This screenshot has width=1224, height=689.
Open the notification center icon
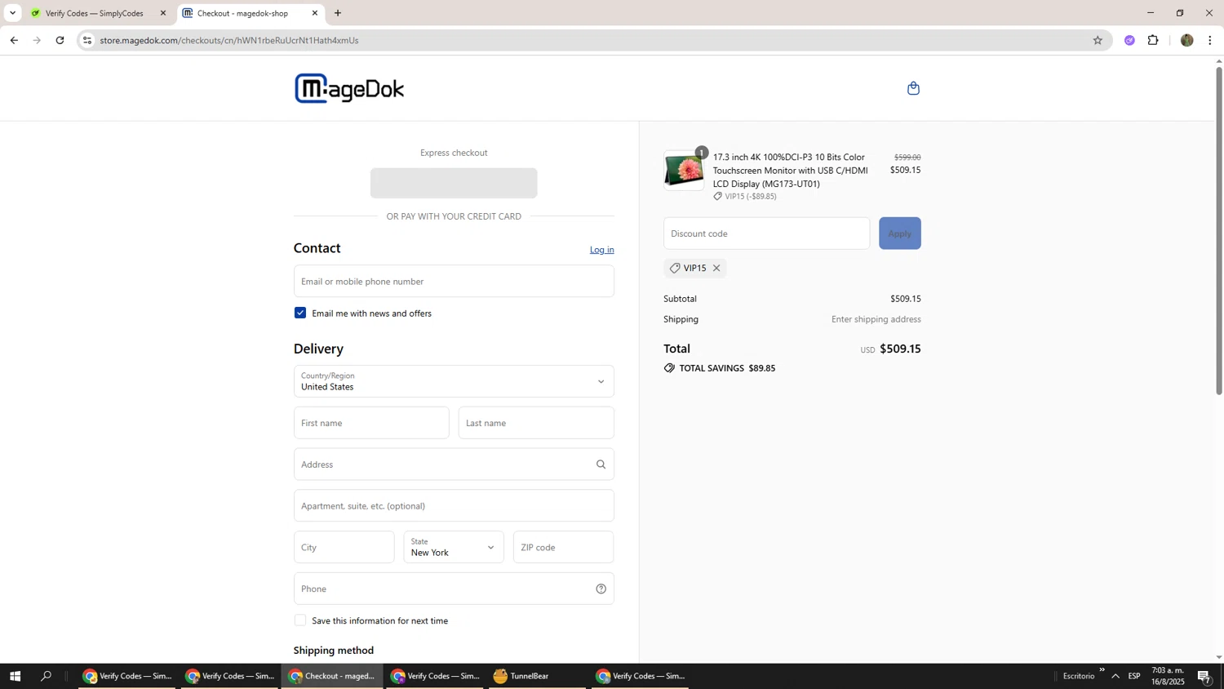click(1204, 677)
